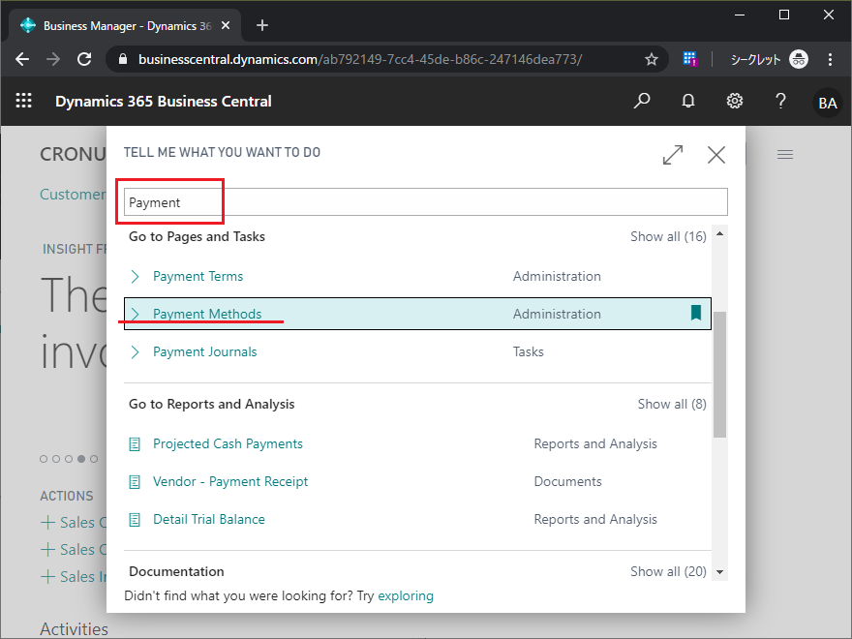Click the site lock icon in address bar
Screen dimensions: 852x639
123,59
